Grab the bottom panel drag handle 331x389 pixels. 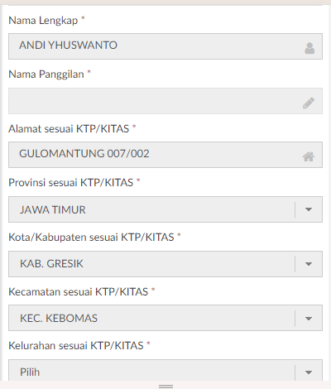165,386
